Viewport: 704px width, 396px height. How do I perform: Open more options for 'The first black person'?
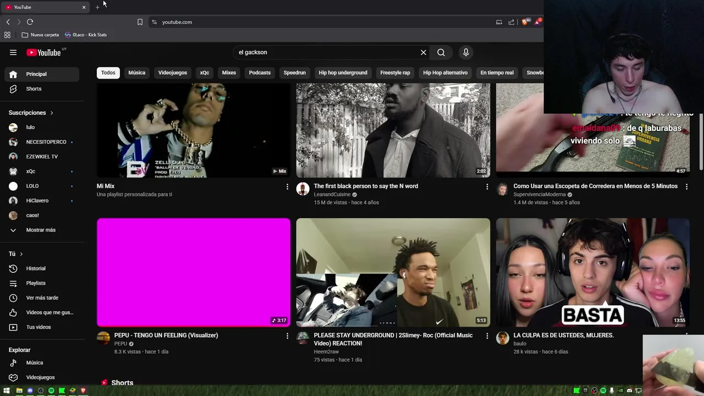pos(487,187)
